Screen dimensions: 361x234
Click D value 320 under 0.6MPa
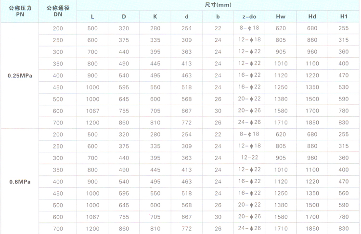pos(124,135)
